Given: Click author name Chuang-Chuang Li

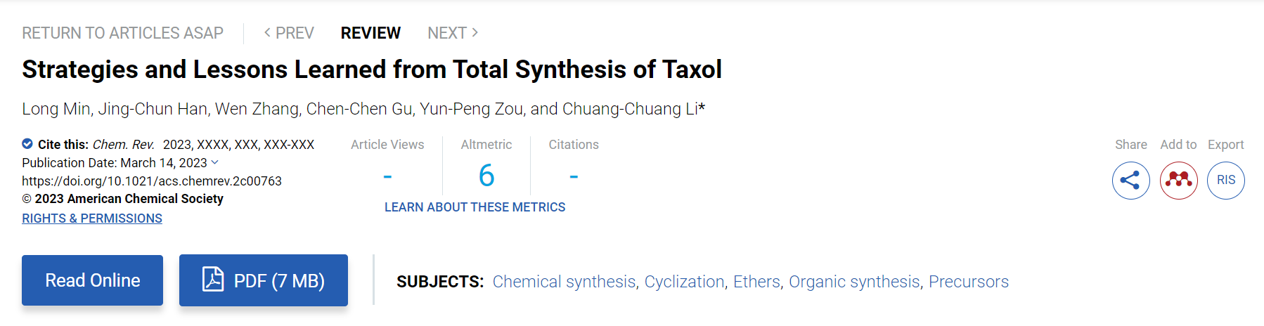Looking at the screenshot, I should pyautogui.click(x=630, y=109).
